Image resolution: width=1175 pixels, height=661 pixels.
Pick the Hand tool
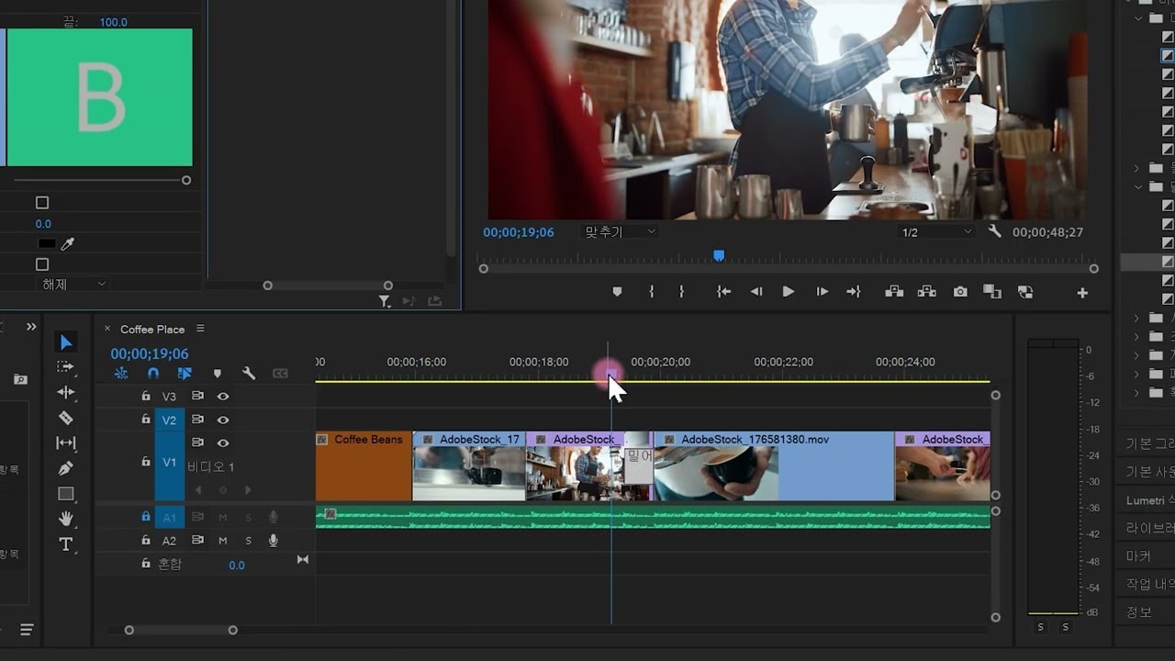click(65, 519)
